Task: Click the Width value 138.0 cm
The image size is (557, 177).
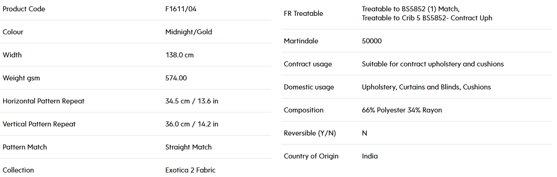Action: pos(180,55)
